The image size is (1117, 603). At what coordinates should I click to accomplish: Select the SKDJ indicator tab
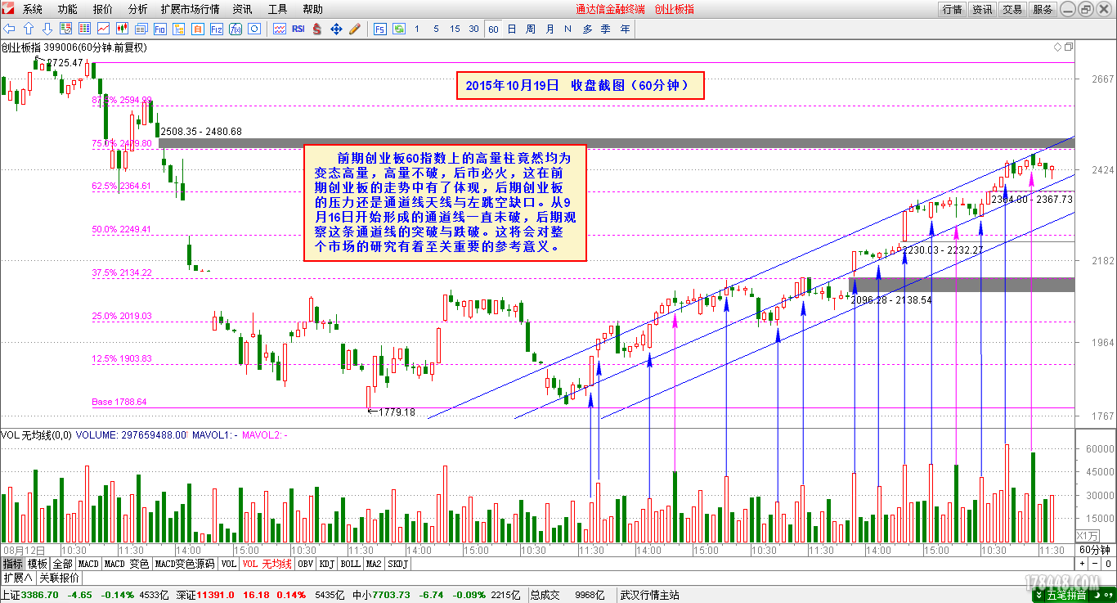[398, 564]
